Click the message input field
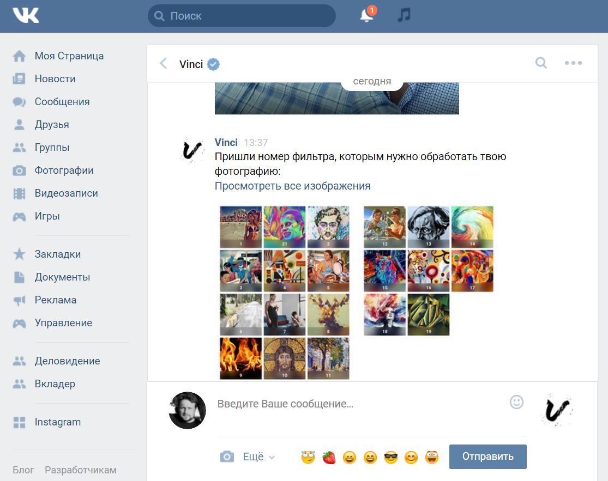The image size is (608, 481). click(360, 404)
